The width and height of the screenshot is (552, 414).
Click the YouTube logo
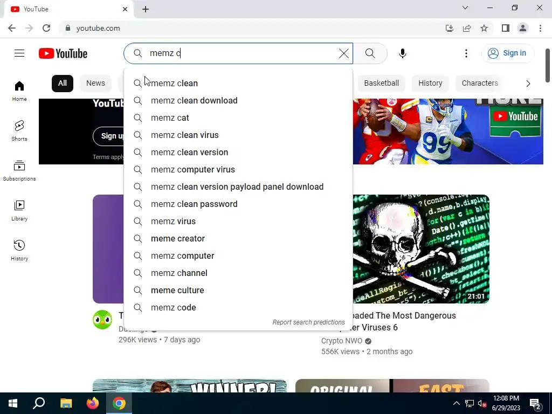coord(63,53)
